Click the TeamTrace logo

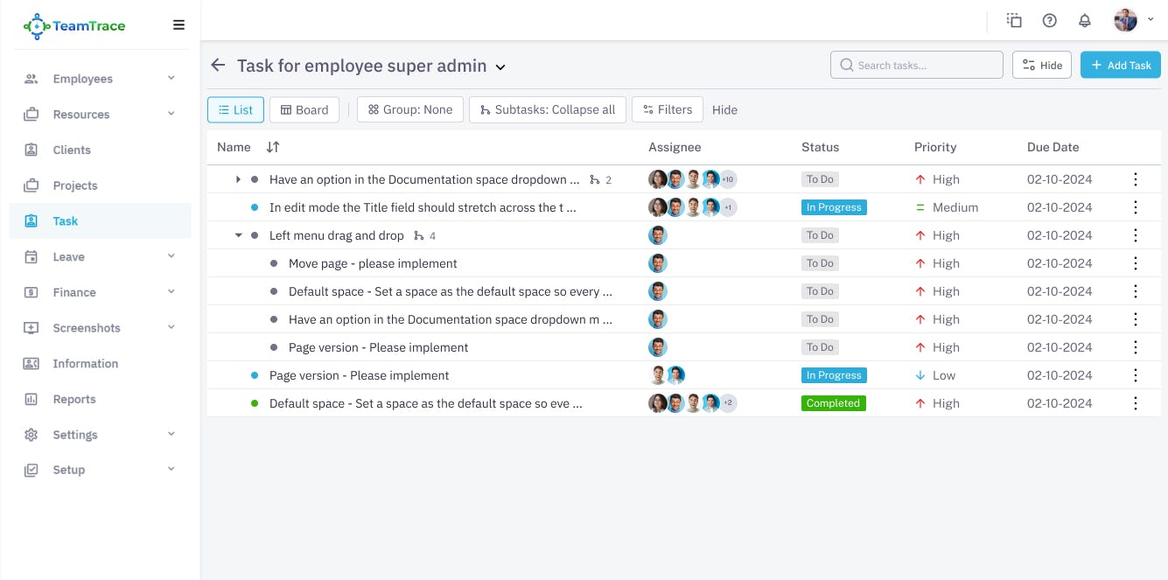pyautogui.click(x=73, y=26)
